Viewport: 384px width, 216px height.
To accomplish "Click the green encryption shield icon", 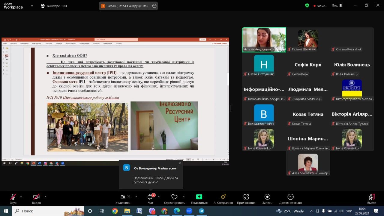I will click(x=307, y=5).
